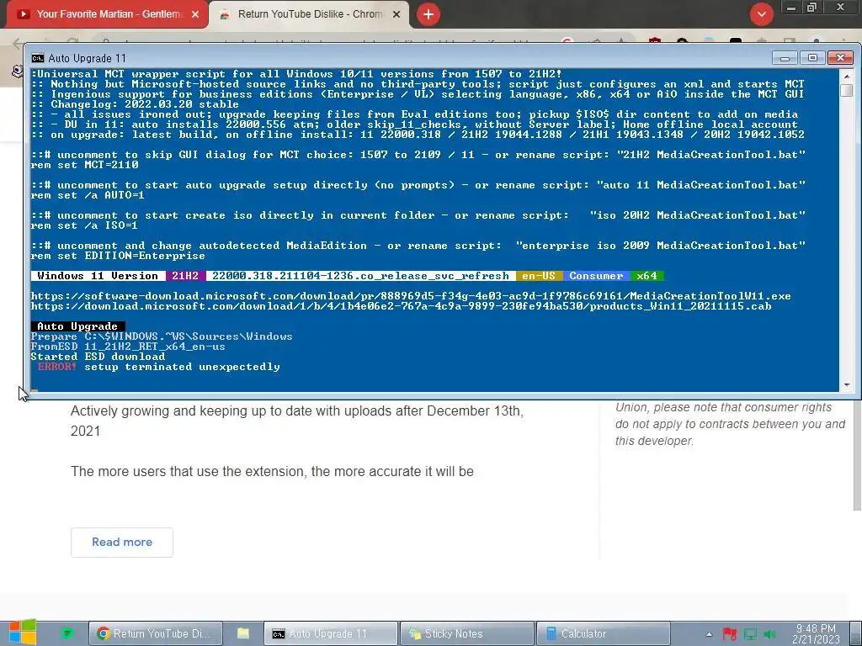The image size is (862, 646).
Task: Maximize the Auto Upgrade 11 console window
Action: [812, 58]
